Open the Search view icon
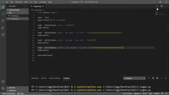Viewport: 169px width, 95px height. click(x=3, y=14)
